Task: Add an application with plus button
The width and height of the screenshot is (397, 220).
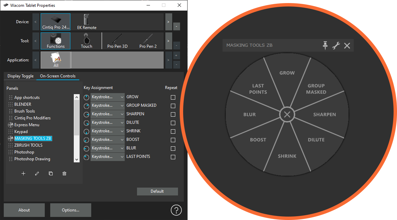Action: tap(177, 55)
